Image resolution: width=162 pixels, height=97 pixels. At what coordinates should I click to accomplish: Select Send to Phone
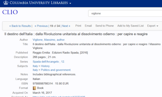(105, 26)
